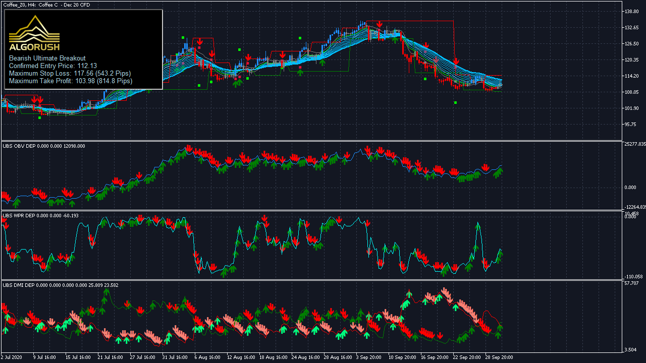Viewport: 646px width, 363px height.
Task: Click the 132.65 price axis label
Action: pos(632,27)
